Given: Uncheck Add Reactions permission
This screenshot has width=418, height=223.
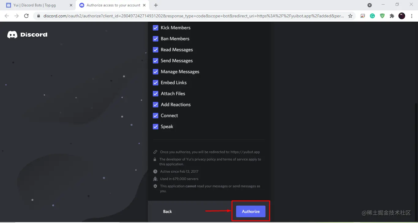Looking at the screenshot, I should click(156, 105).
